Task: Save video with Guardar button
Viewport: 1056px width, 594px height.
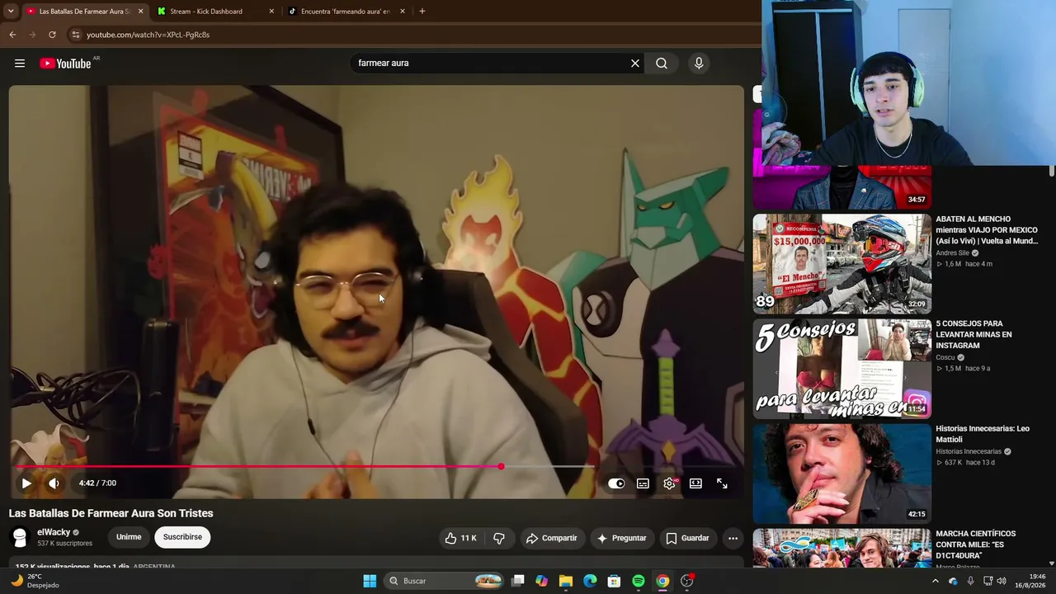Action: coord(687,538)
